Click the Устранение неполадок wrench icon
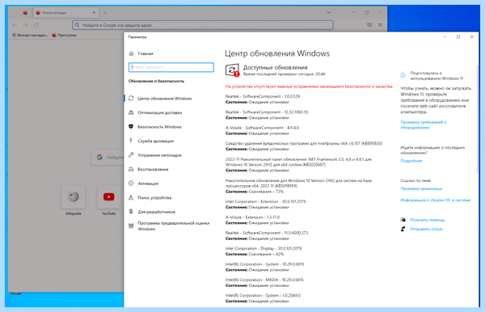Screen dimensions: 485x312 (131, 155)
